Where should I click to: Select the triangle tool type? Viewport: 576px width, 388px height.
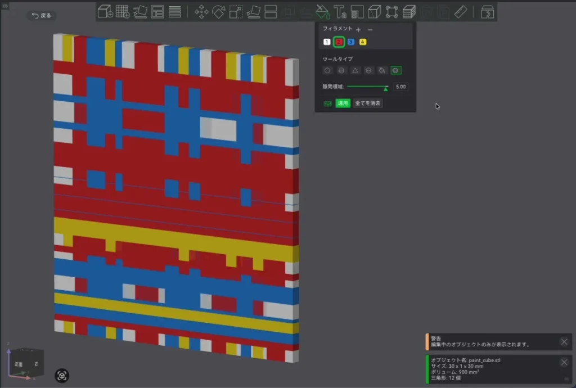pyautogui.click(x=355, y=70)
